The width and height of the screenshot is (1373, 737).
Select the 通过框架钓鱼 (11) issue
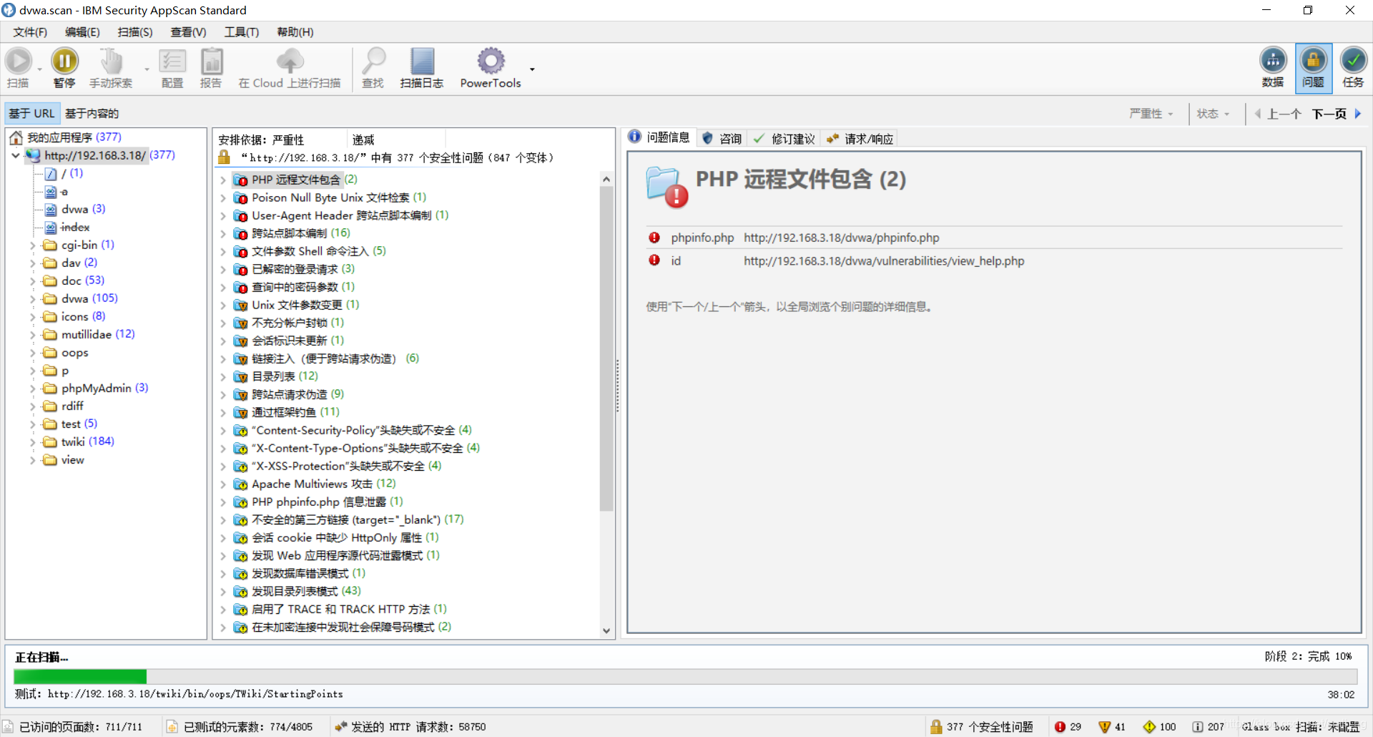click(295, 413)
